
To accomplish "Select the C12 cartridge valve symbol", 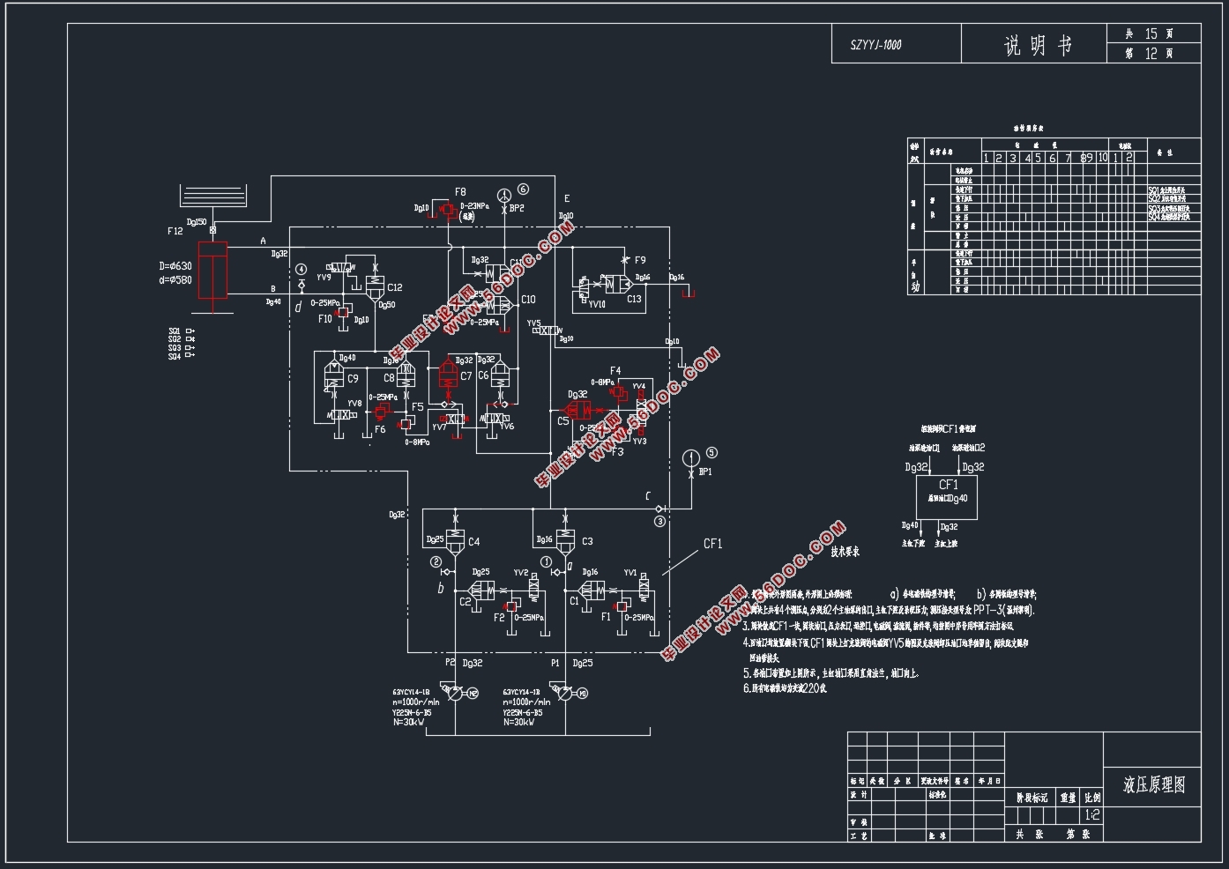I will point(376,285).
